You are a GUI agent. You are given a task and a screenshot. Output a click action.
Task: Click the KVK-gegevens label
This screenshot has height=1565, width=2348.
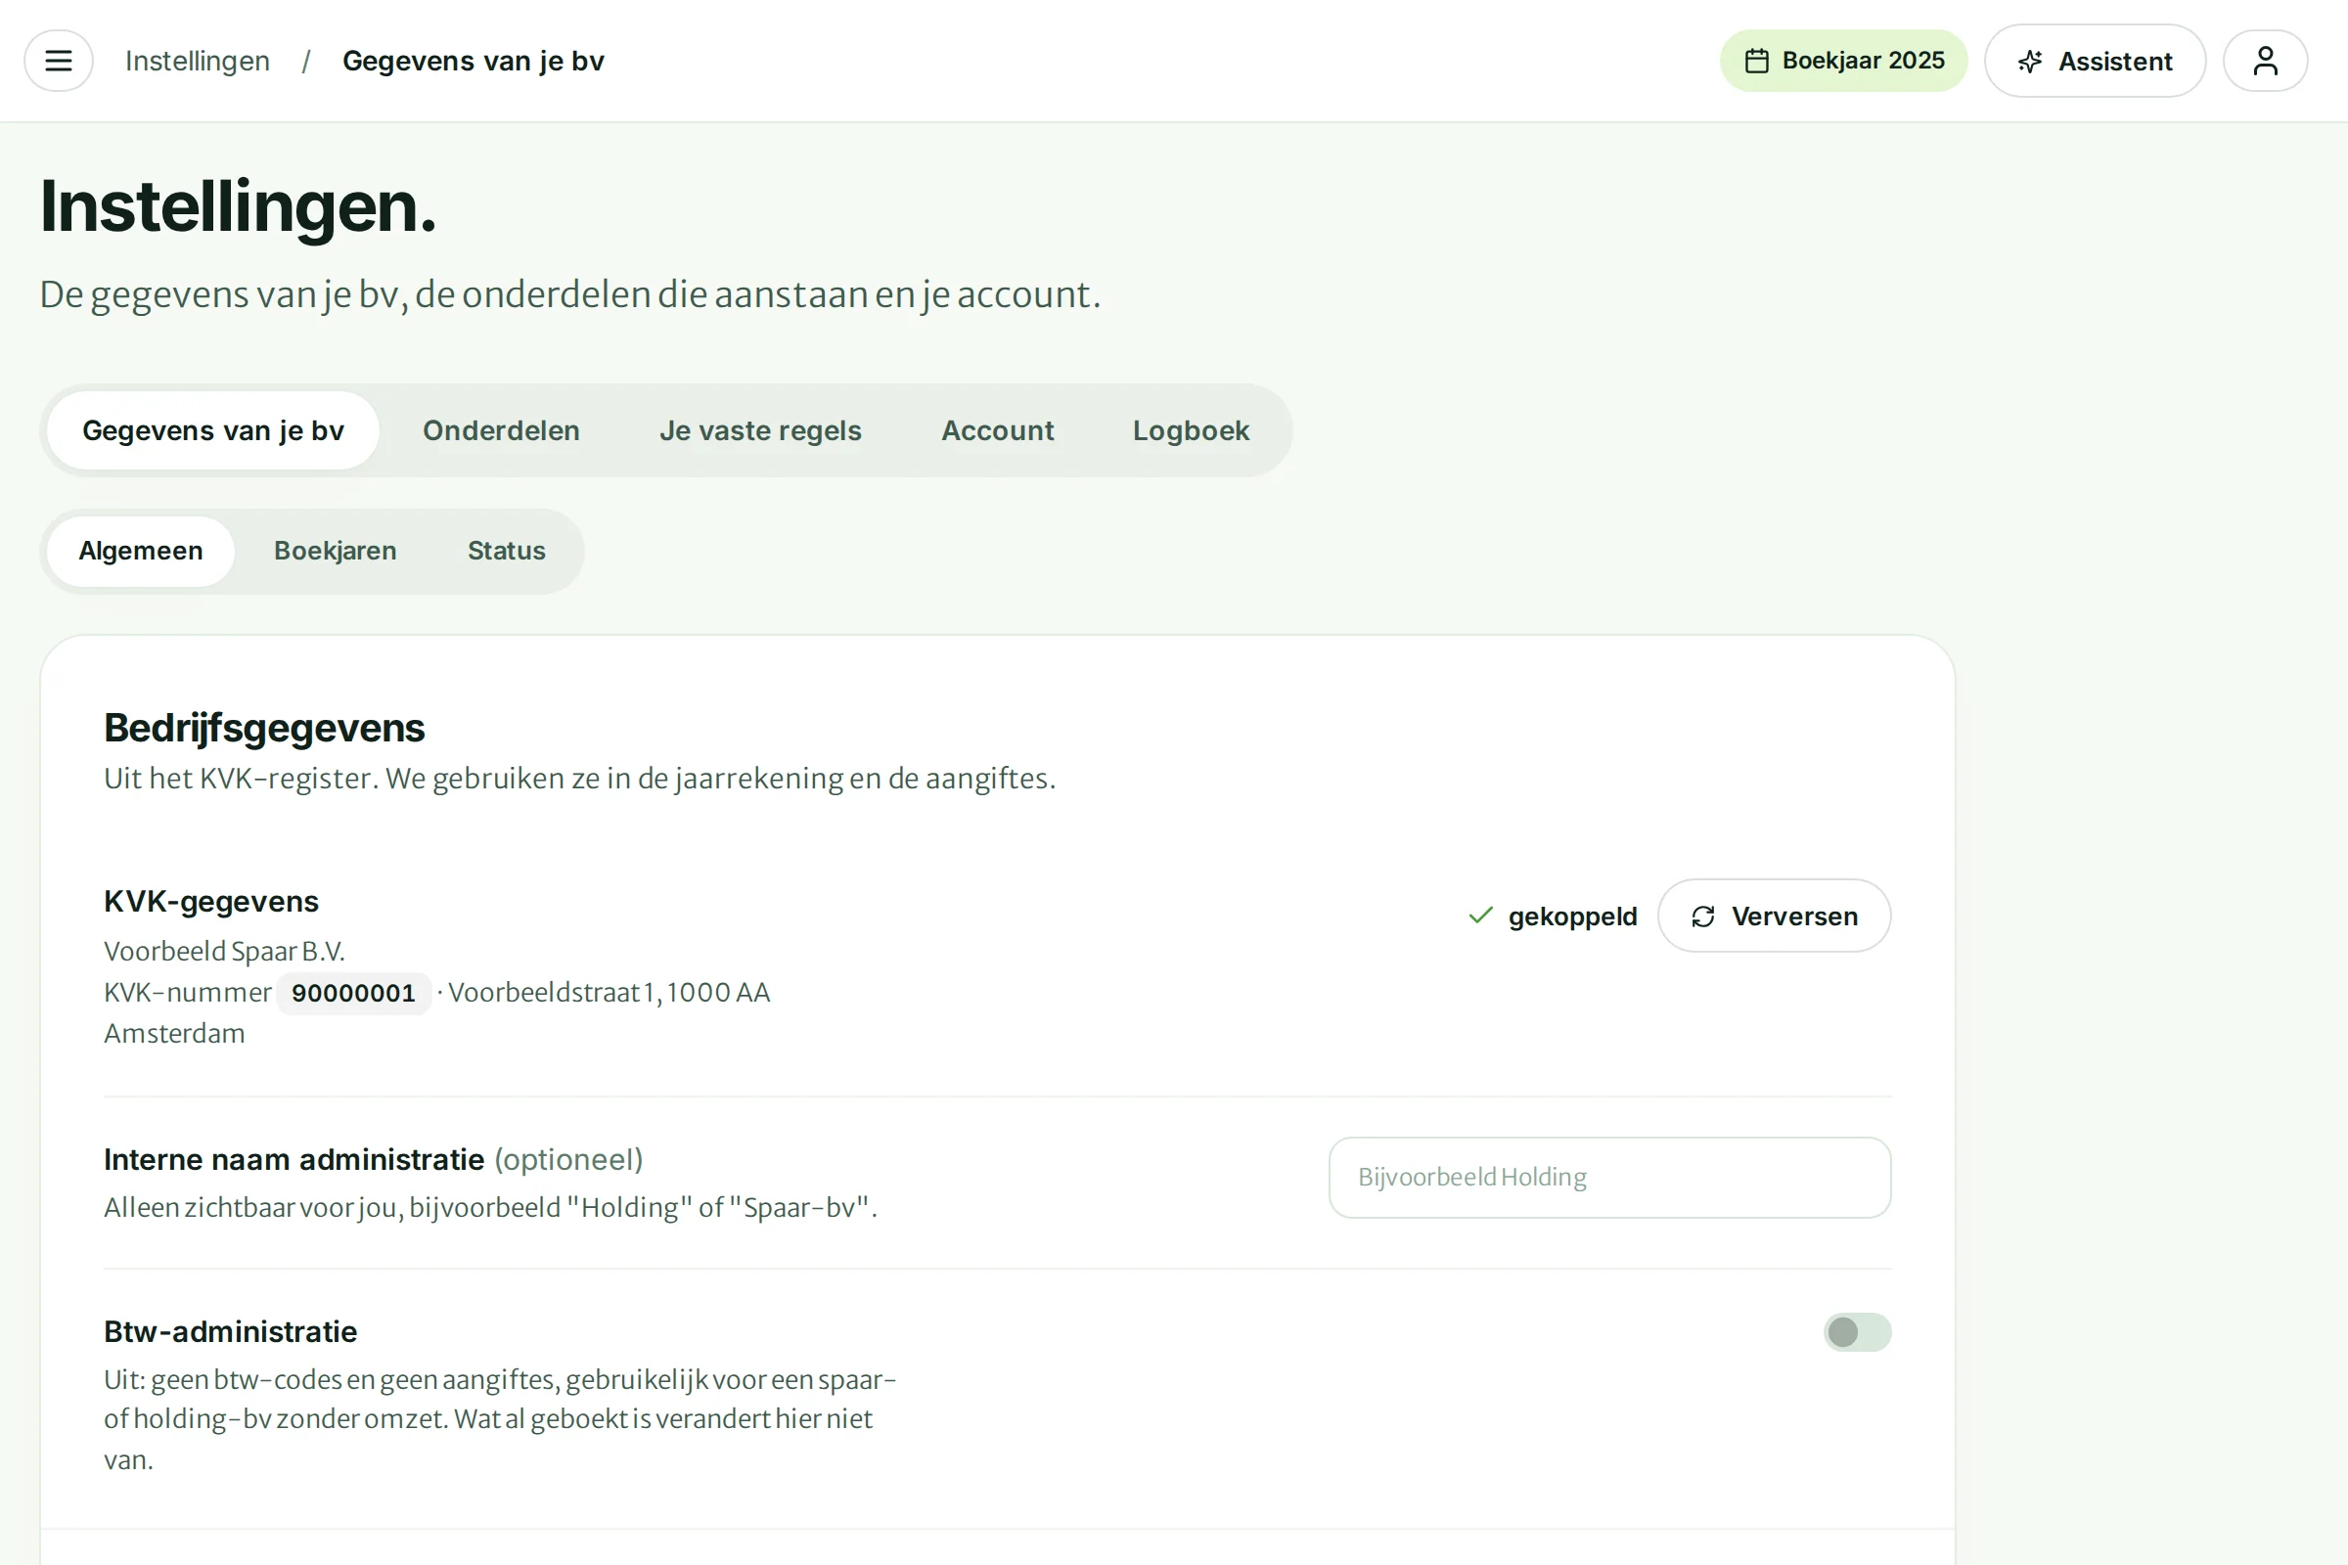211,901
